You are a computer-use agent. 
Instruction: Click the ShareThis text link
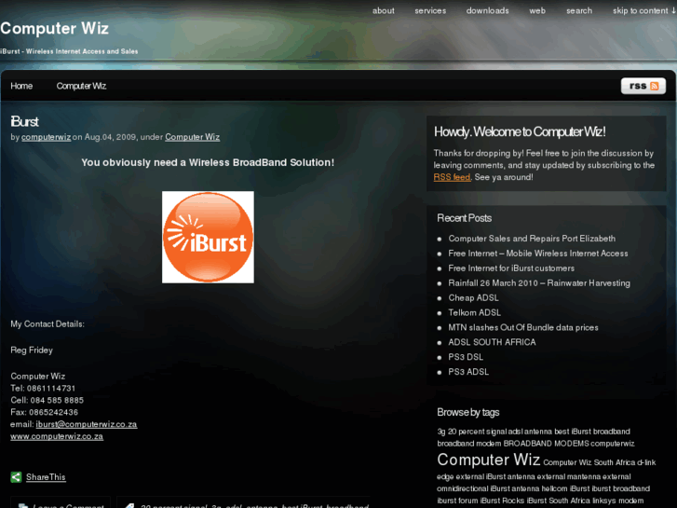click(x=46, y=477)
